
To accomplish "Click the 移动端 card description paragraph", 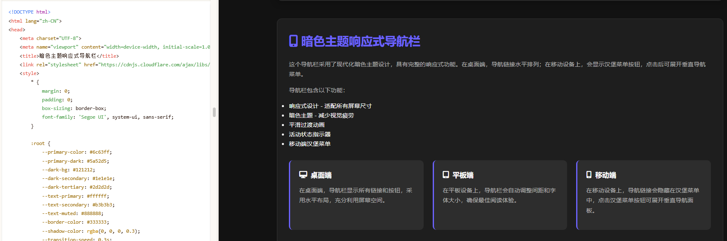I will [x=643, y=200].
